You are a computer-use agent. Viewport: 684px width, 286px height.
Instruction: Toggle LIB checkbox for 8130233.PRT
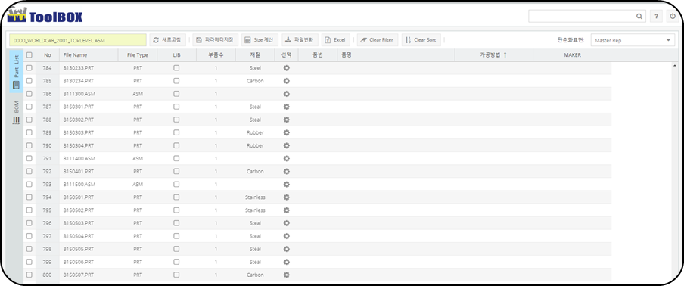click(x=176, y=68)
